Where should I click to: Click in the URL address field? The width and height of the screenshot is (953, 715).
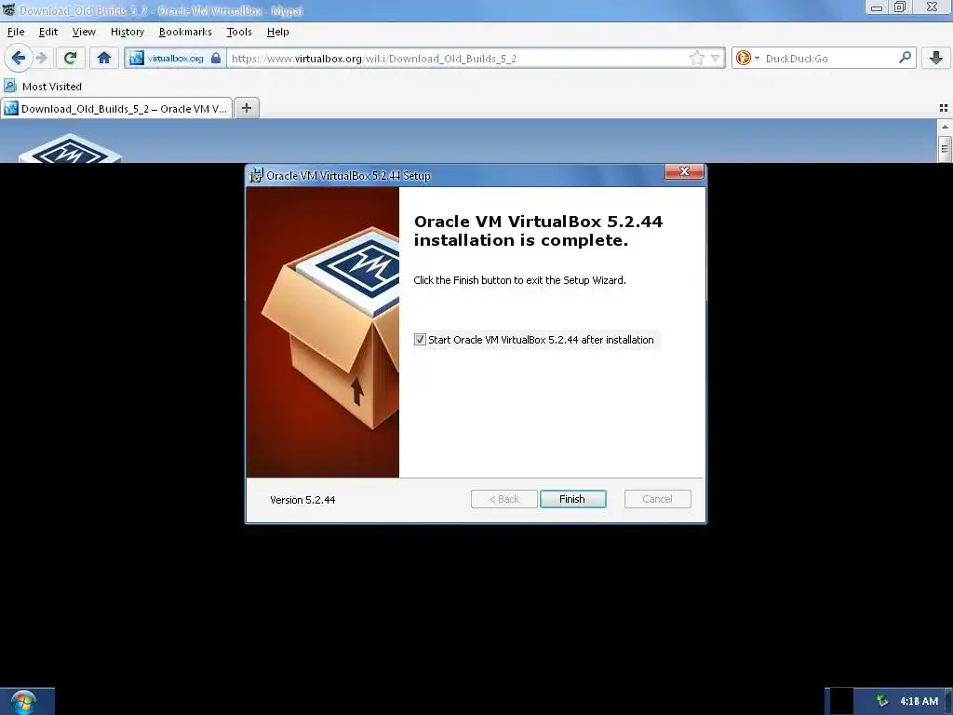point(459,59)
